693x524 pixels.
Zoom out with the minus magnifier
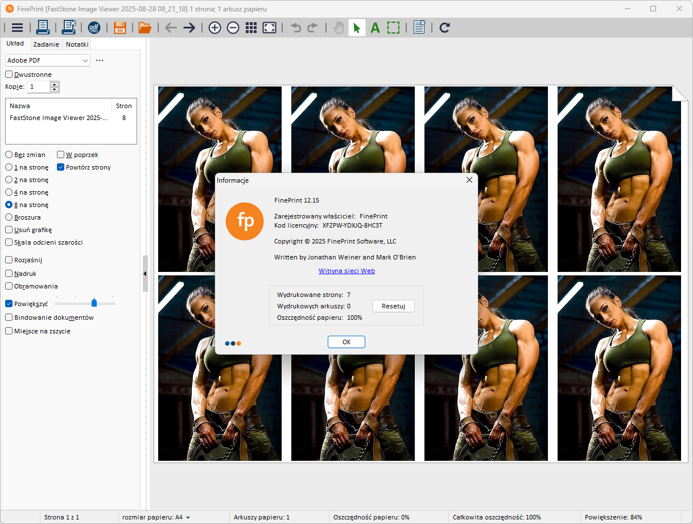pyautogui.click(x=233, y=27)
